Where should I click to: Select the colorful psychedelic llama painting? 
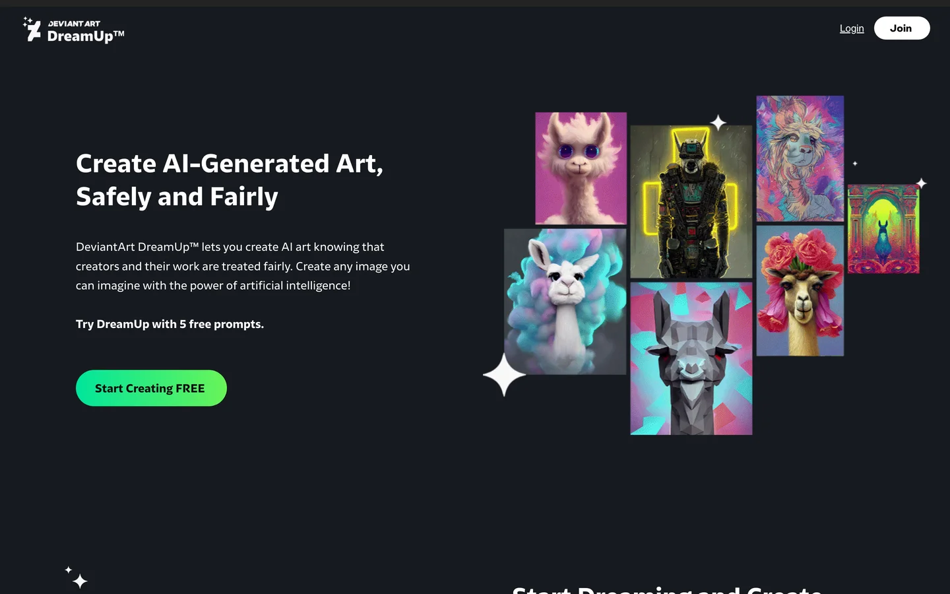(800, 158)
